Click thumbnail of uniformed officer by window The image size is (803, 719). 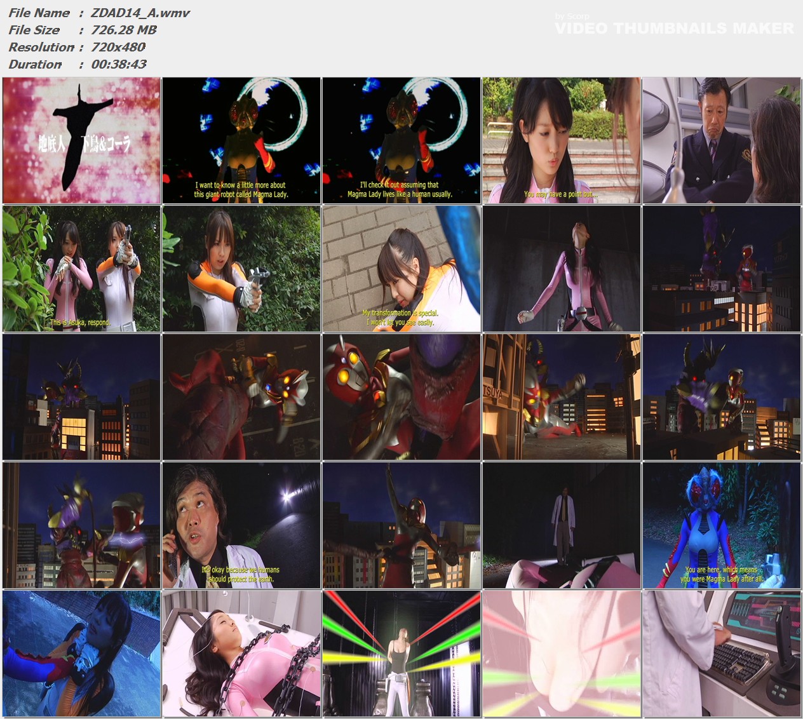(x=722, y=140)
